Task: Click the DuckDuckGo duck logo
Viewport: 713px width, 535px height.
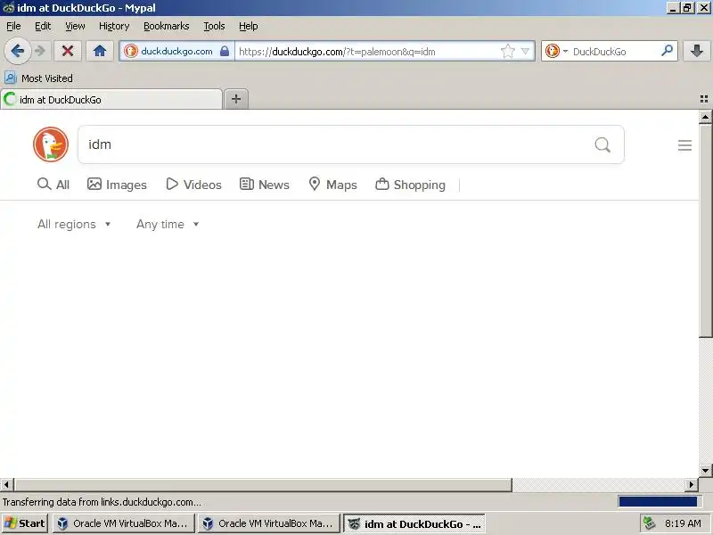Action: [x=51, y=144]
